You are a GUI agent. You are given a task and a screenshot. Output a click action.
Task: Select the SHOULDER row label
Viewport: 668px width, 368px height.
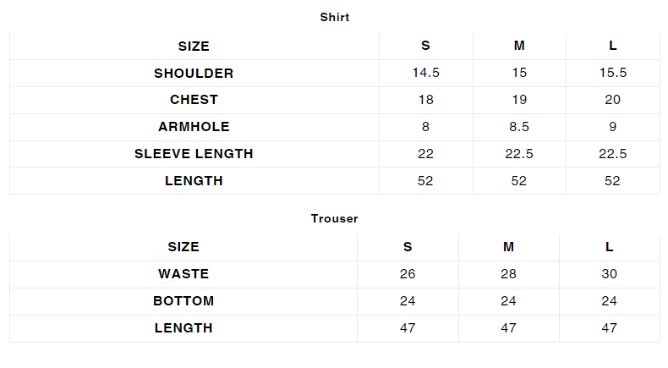194,73
